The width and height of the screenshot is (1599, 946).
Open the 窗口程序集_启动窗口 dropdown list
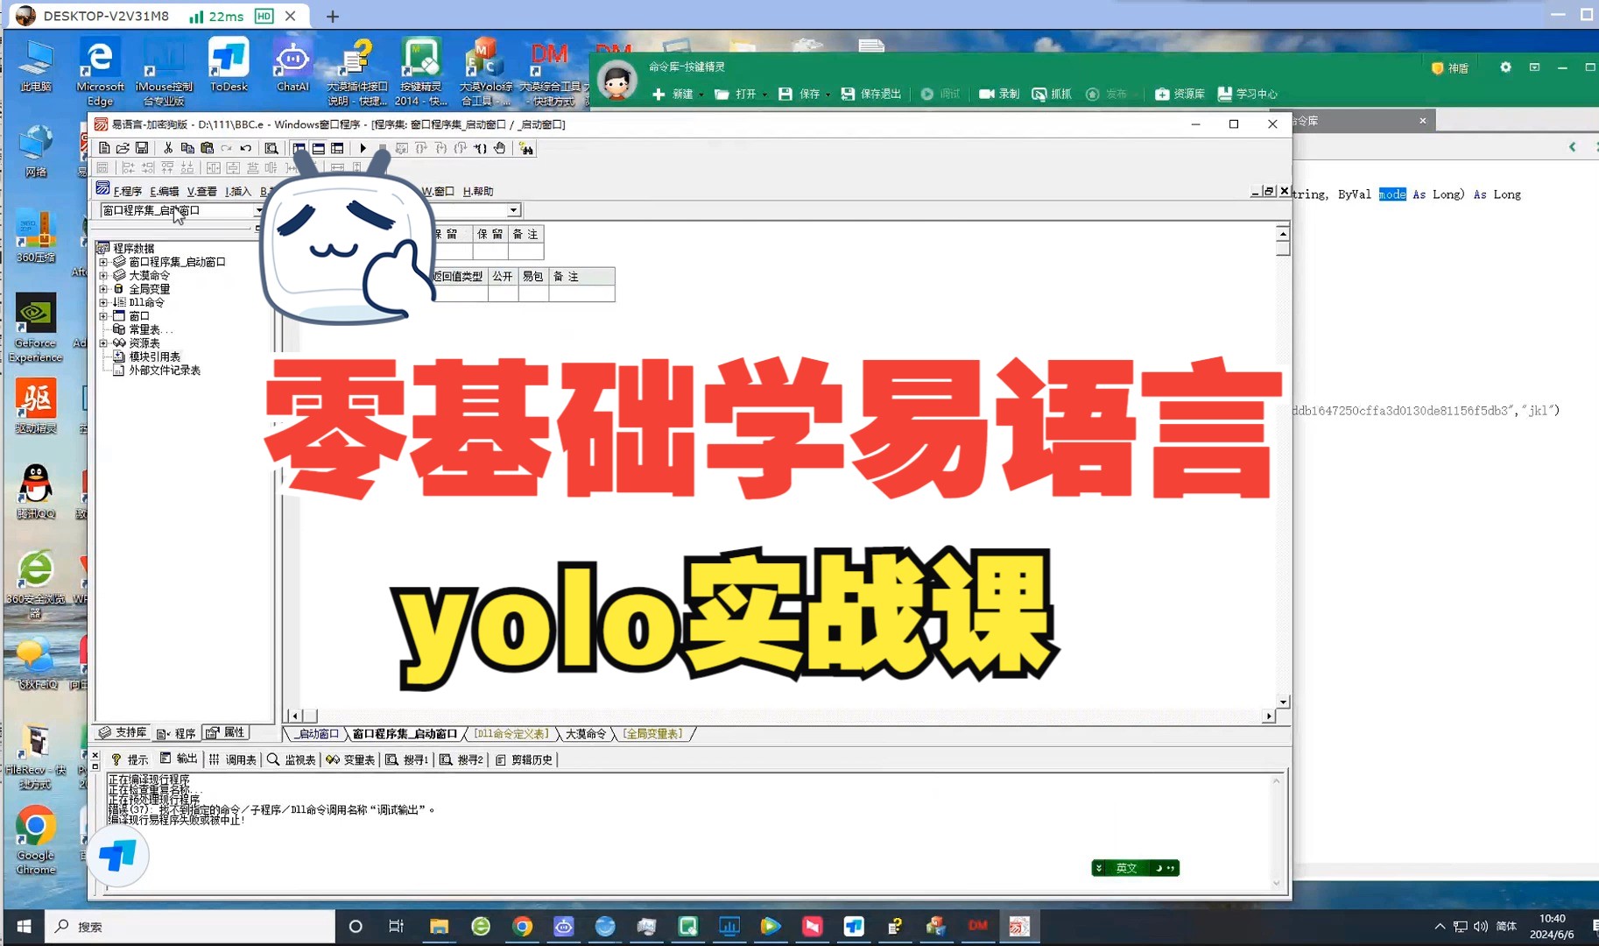pyautogui.click(x=259, y=210)
